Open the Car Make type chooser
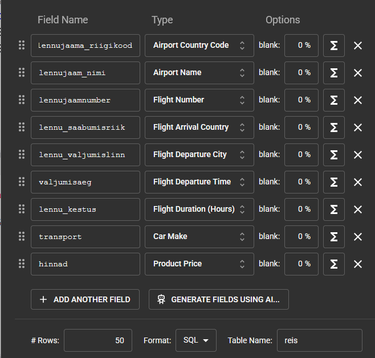Screen dimensions: 375x358 199,237
